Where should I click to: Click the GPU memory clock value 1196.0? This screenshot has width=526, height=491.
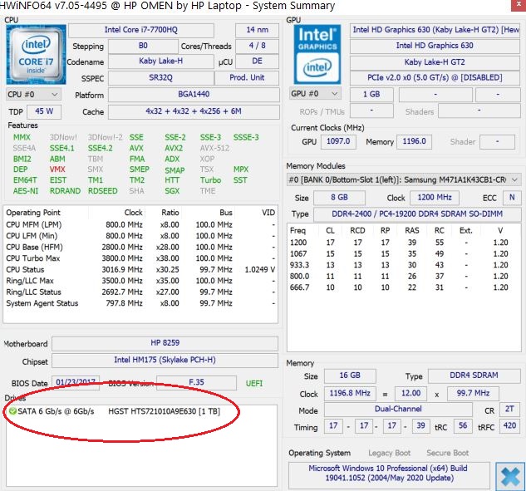coord(415,141)
